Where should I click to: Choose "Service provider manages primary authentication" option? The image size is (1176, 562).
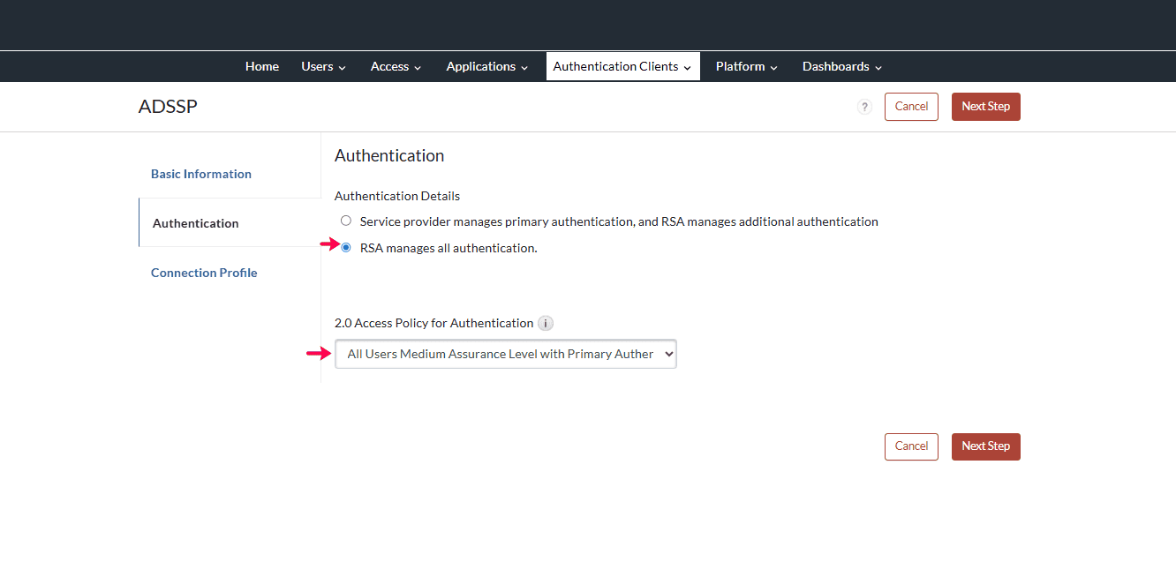(345, 221)
